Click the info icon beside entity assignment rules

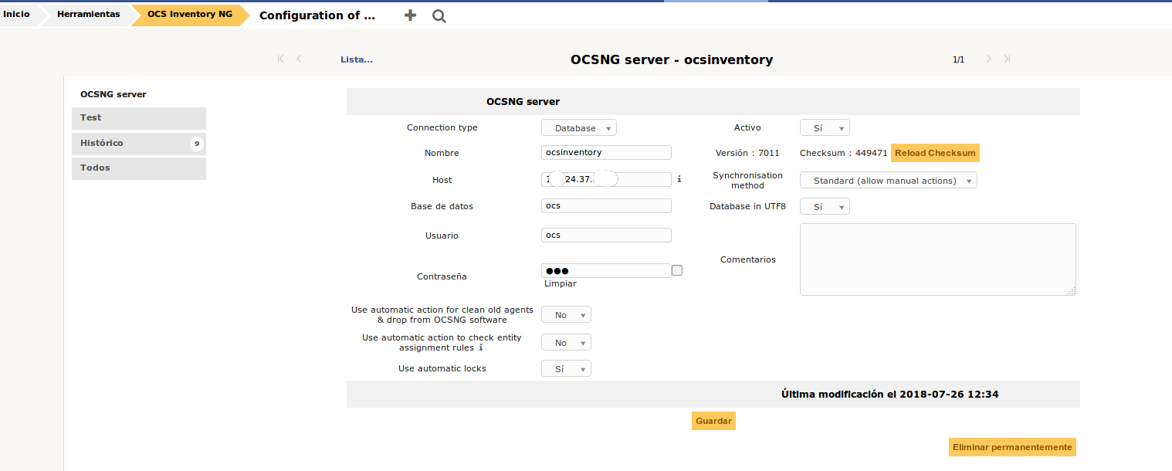(x=481, y=347)
